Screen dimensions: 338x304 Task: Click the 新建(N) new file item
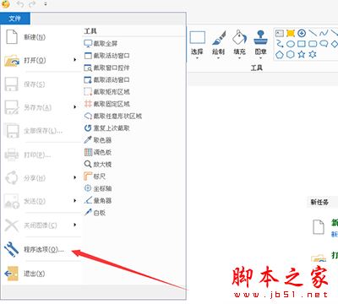tap(41, 37)
